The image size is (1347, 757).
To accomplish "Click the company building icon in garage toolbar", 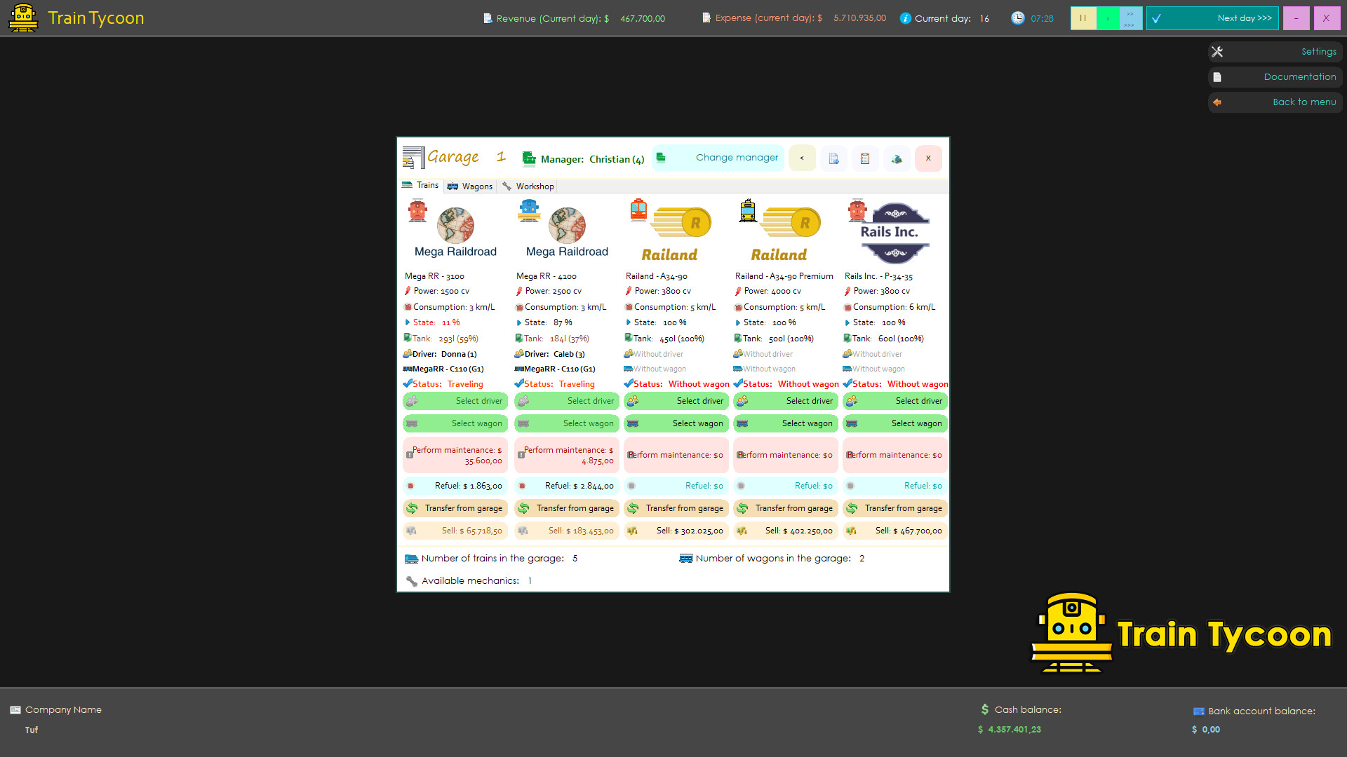I will [896, 158].
